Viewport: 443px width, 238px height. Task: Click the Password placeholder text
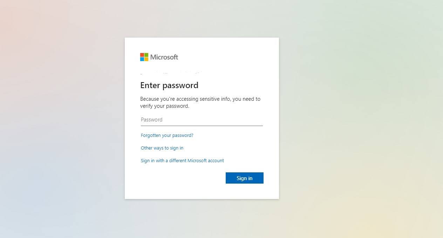[x=152, y=120]
